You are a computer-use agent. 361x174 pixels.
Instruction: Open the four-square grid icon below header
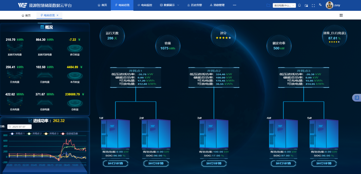341,15
